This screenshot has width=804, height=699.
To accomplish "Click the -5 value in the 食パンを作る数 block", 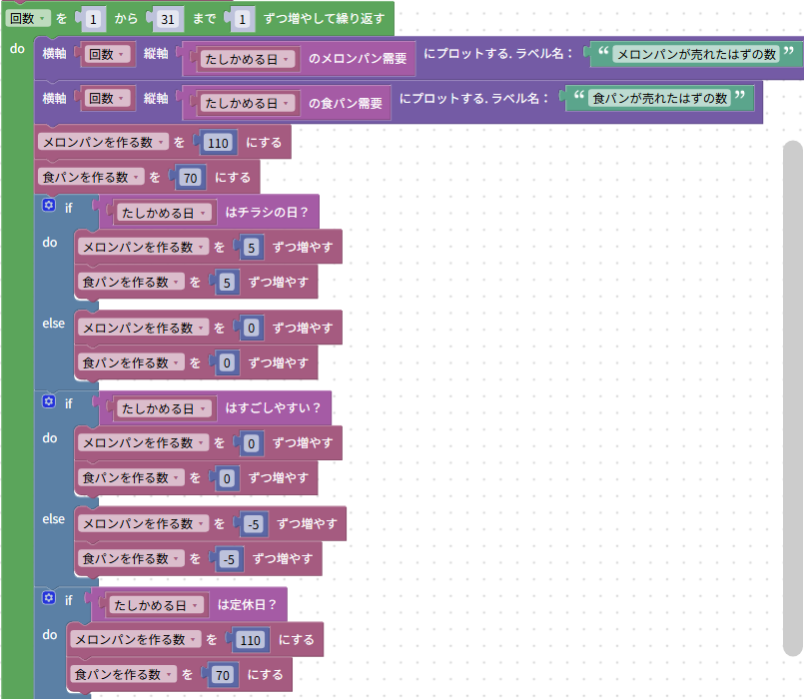I will pyautogui.click(x=229, y=559).
